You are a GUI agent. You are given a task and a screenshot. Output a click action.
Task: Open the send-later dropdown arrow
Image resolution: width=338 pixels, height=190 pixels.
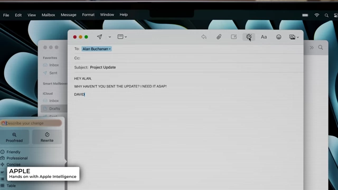[110, 37]
